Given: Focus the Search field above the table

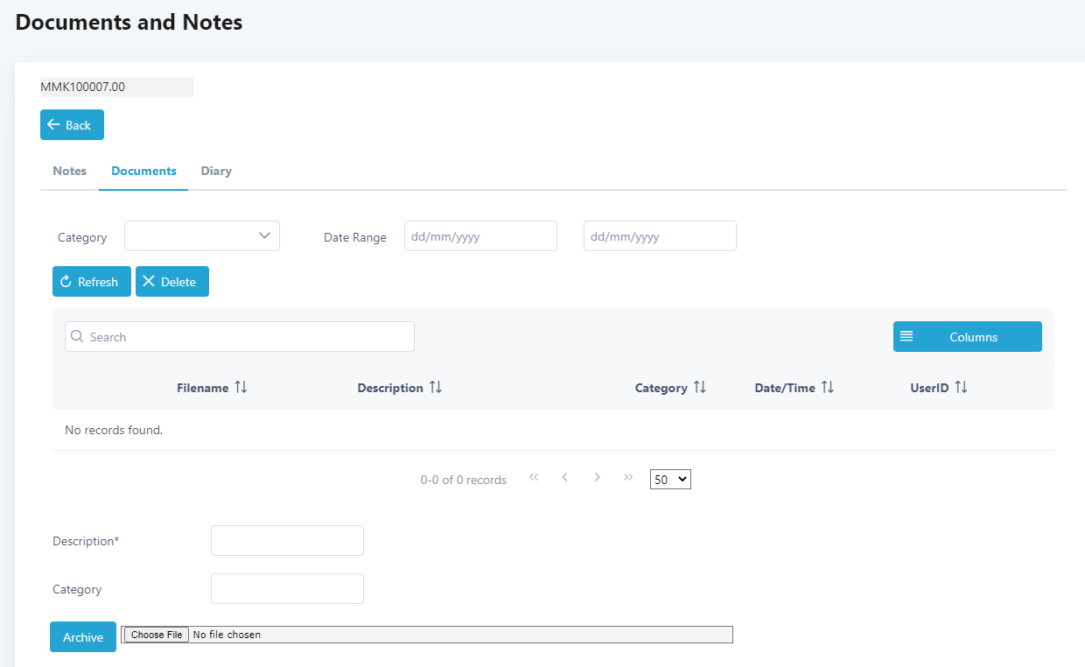Looking at the screenshot, I should tap(240, 337).
